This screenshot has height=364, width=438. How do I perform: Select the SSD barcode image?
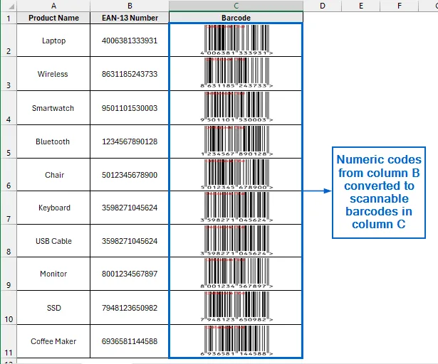pos(236,307)
